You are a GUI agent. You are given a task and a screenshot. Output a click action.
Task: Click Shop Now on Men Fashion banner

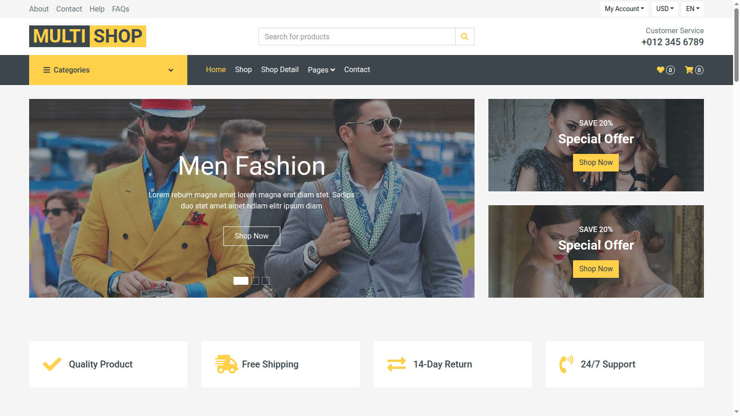coord(252,236)
